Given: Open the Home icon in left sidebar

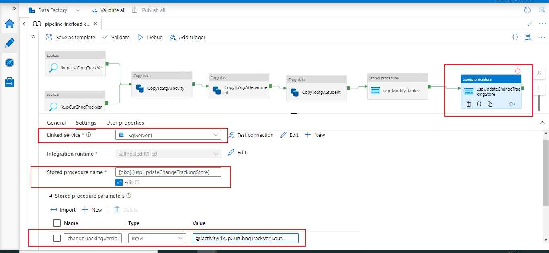Looking at the screenshot, I should [x=10, y=24].
